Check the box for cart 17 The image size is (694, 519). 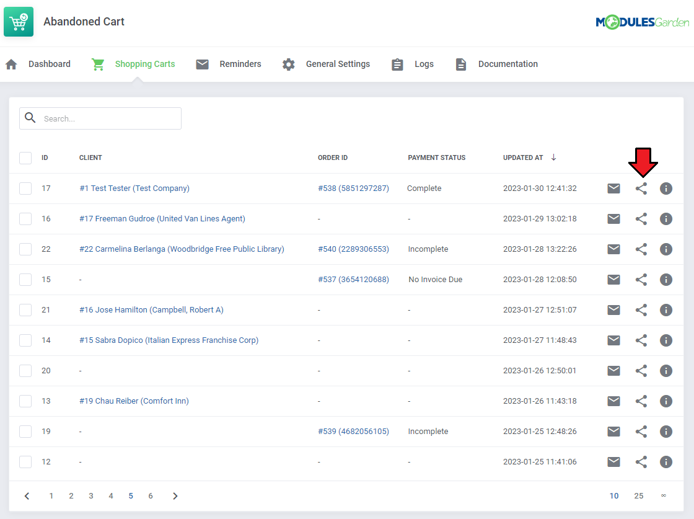[25, 189]
